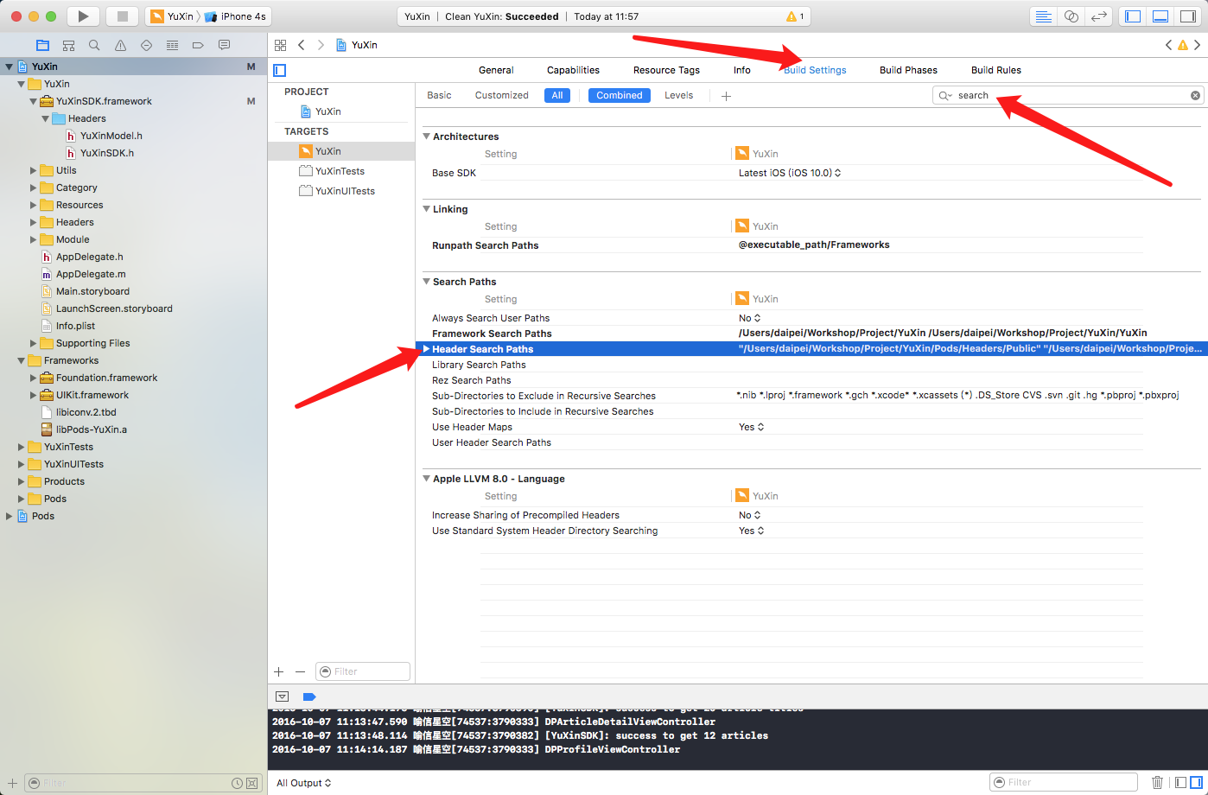Click the Run build button
The image size is (1208, 795).
83,16
